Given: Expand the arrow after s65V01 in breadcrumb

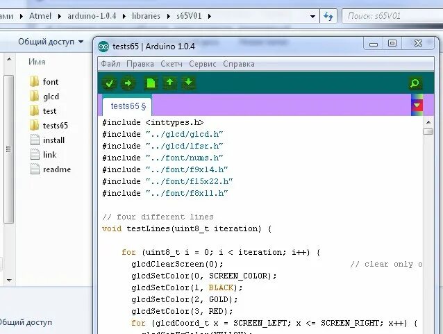Looking at the screenshot, I should tap(210, 17).
